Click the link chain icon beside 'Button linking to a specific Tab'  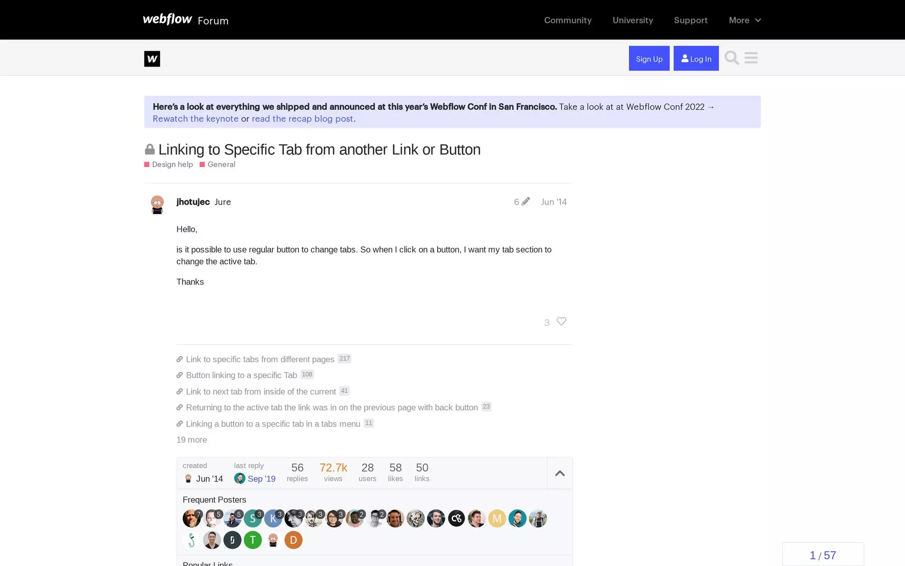[x=179, y=375]
